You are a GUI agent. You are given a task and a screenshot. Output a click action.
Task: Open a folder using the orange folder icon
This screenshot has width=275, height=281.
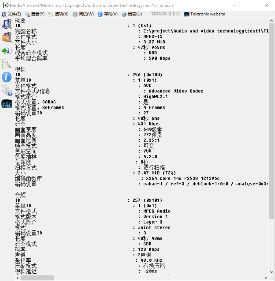(x=7, y=37)
